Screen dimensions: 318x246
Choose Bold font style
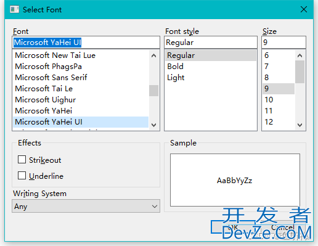[x=211, y=67]
